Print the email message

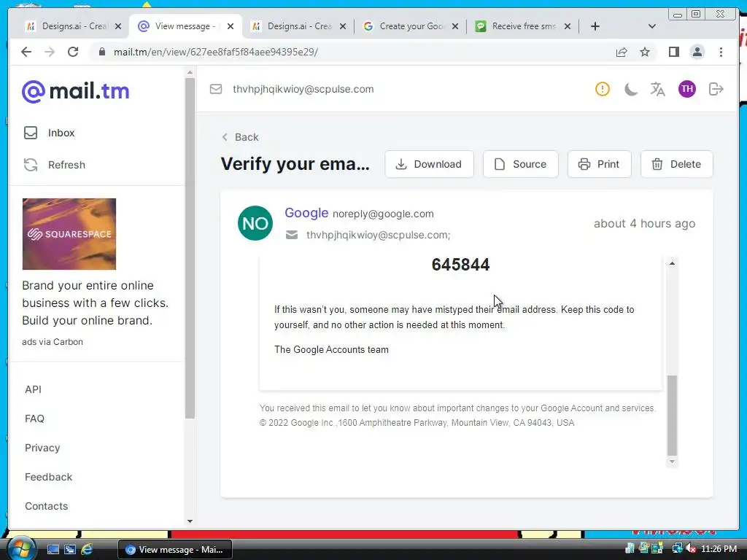tap(600, 164)
